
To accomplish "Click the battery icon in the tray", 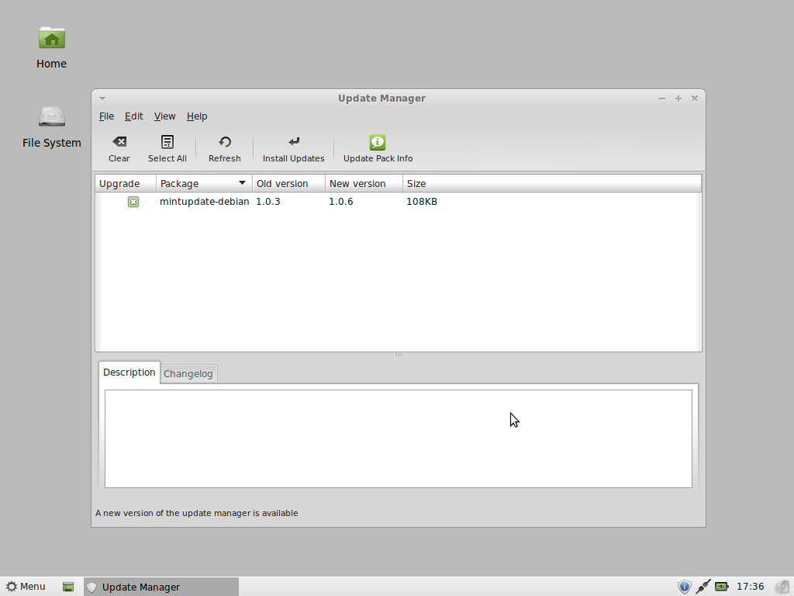I will 722,587.
